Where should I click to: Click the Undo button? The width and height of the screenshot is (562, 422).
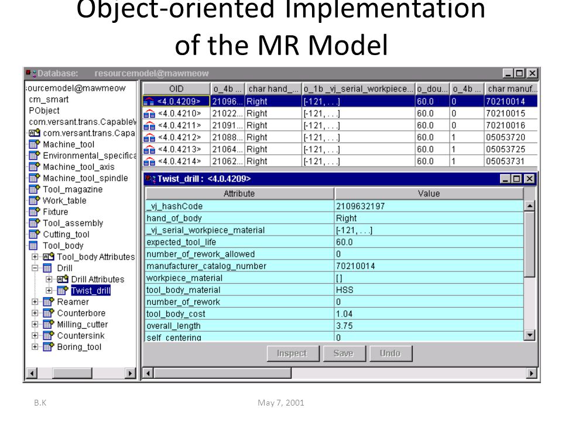(x=390, y=353)
